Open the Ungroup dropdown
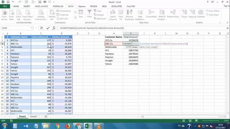Image resolution: width=230 pixels, height=129 pixels. (192, 18)
